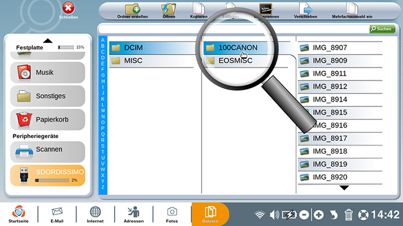This screenshot has width=403, height=226.
Task: Click the battery charging icon
Action: point(290,215)
